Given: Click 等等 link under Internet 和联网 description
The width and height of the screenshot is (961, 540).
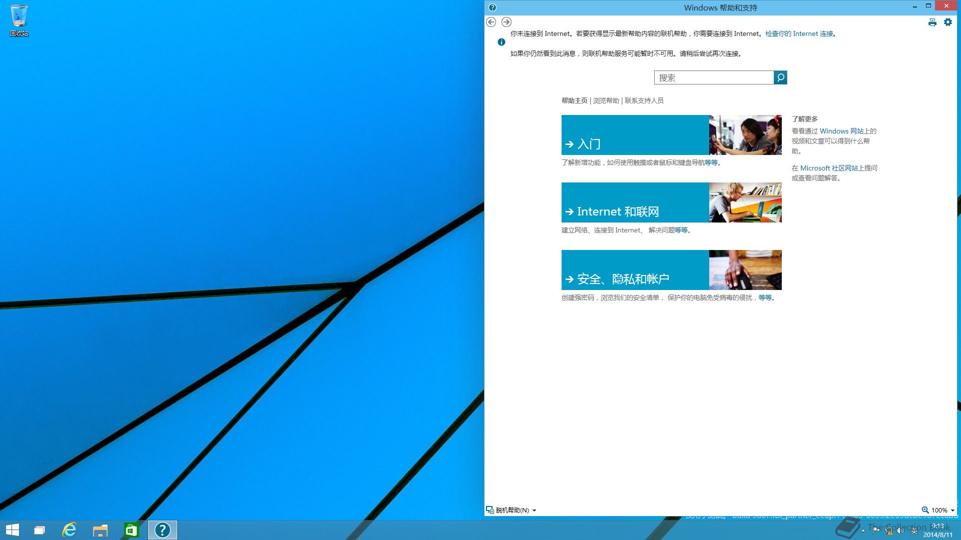Looking at the screenshot, I should [x=681, y=230].
